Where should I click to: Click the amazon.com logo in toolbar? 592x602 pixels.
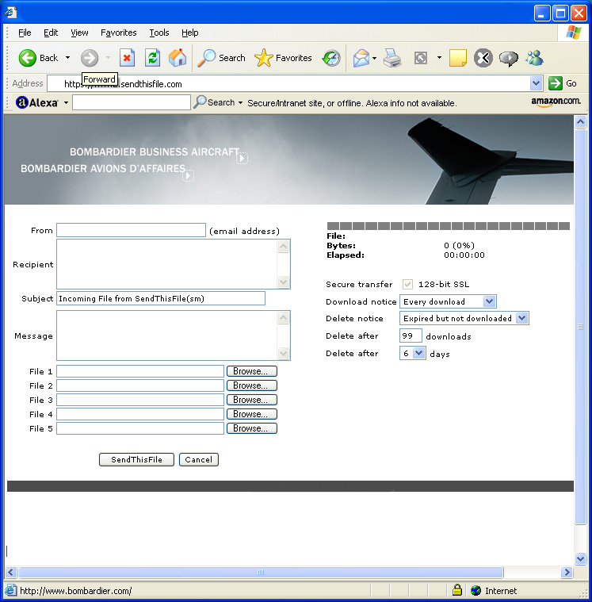pyautogui.click(x=556, y=102)
